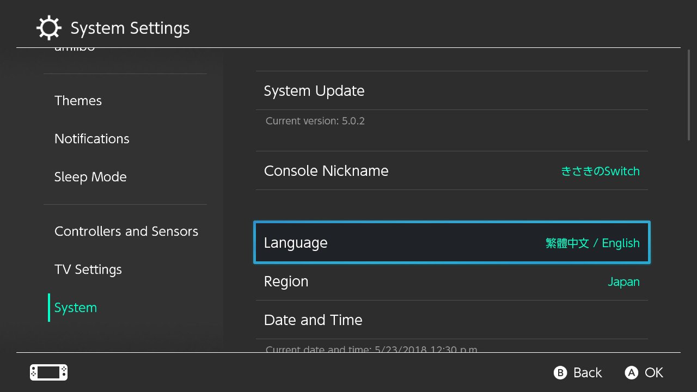The width and height of the screenshot is (697, 392).
Task: Click the きさきのSwitch nickname value
Action: pyautogui.click(x=600, y=171)
